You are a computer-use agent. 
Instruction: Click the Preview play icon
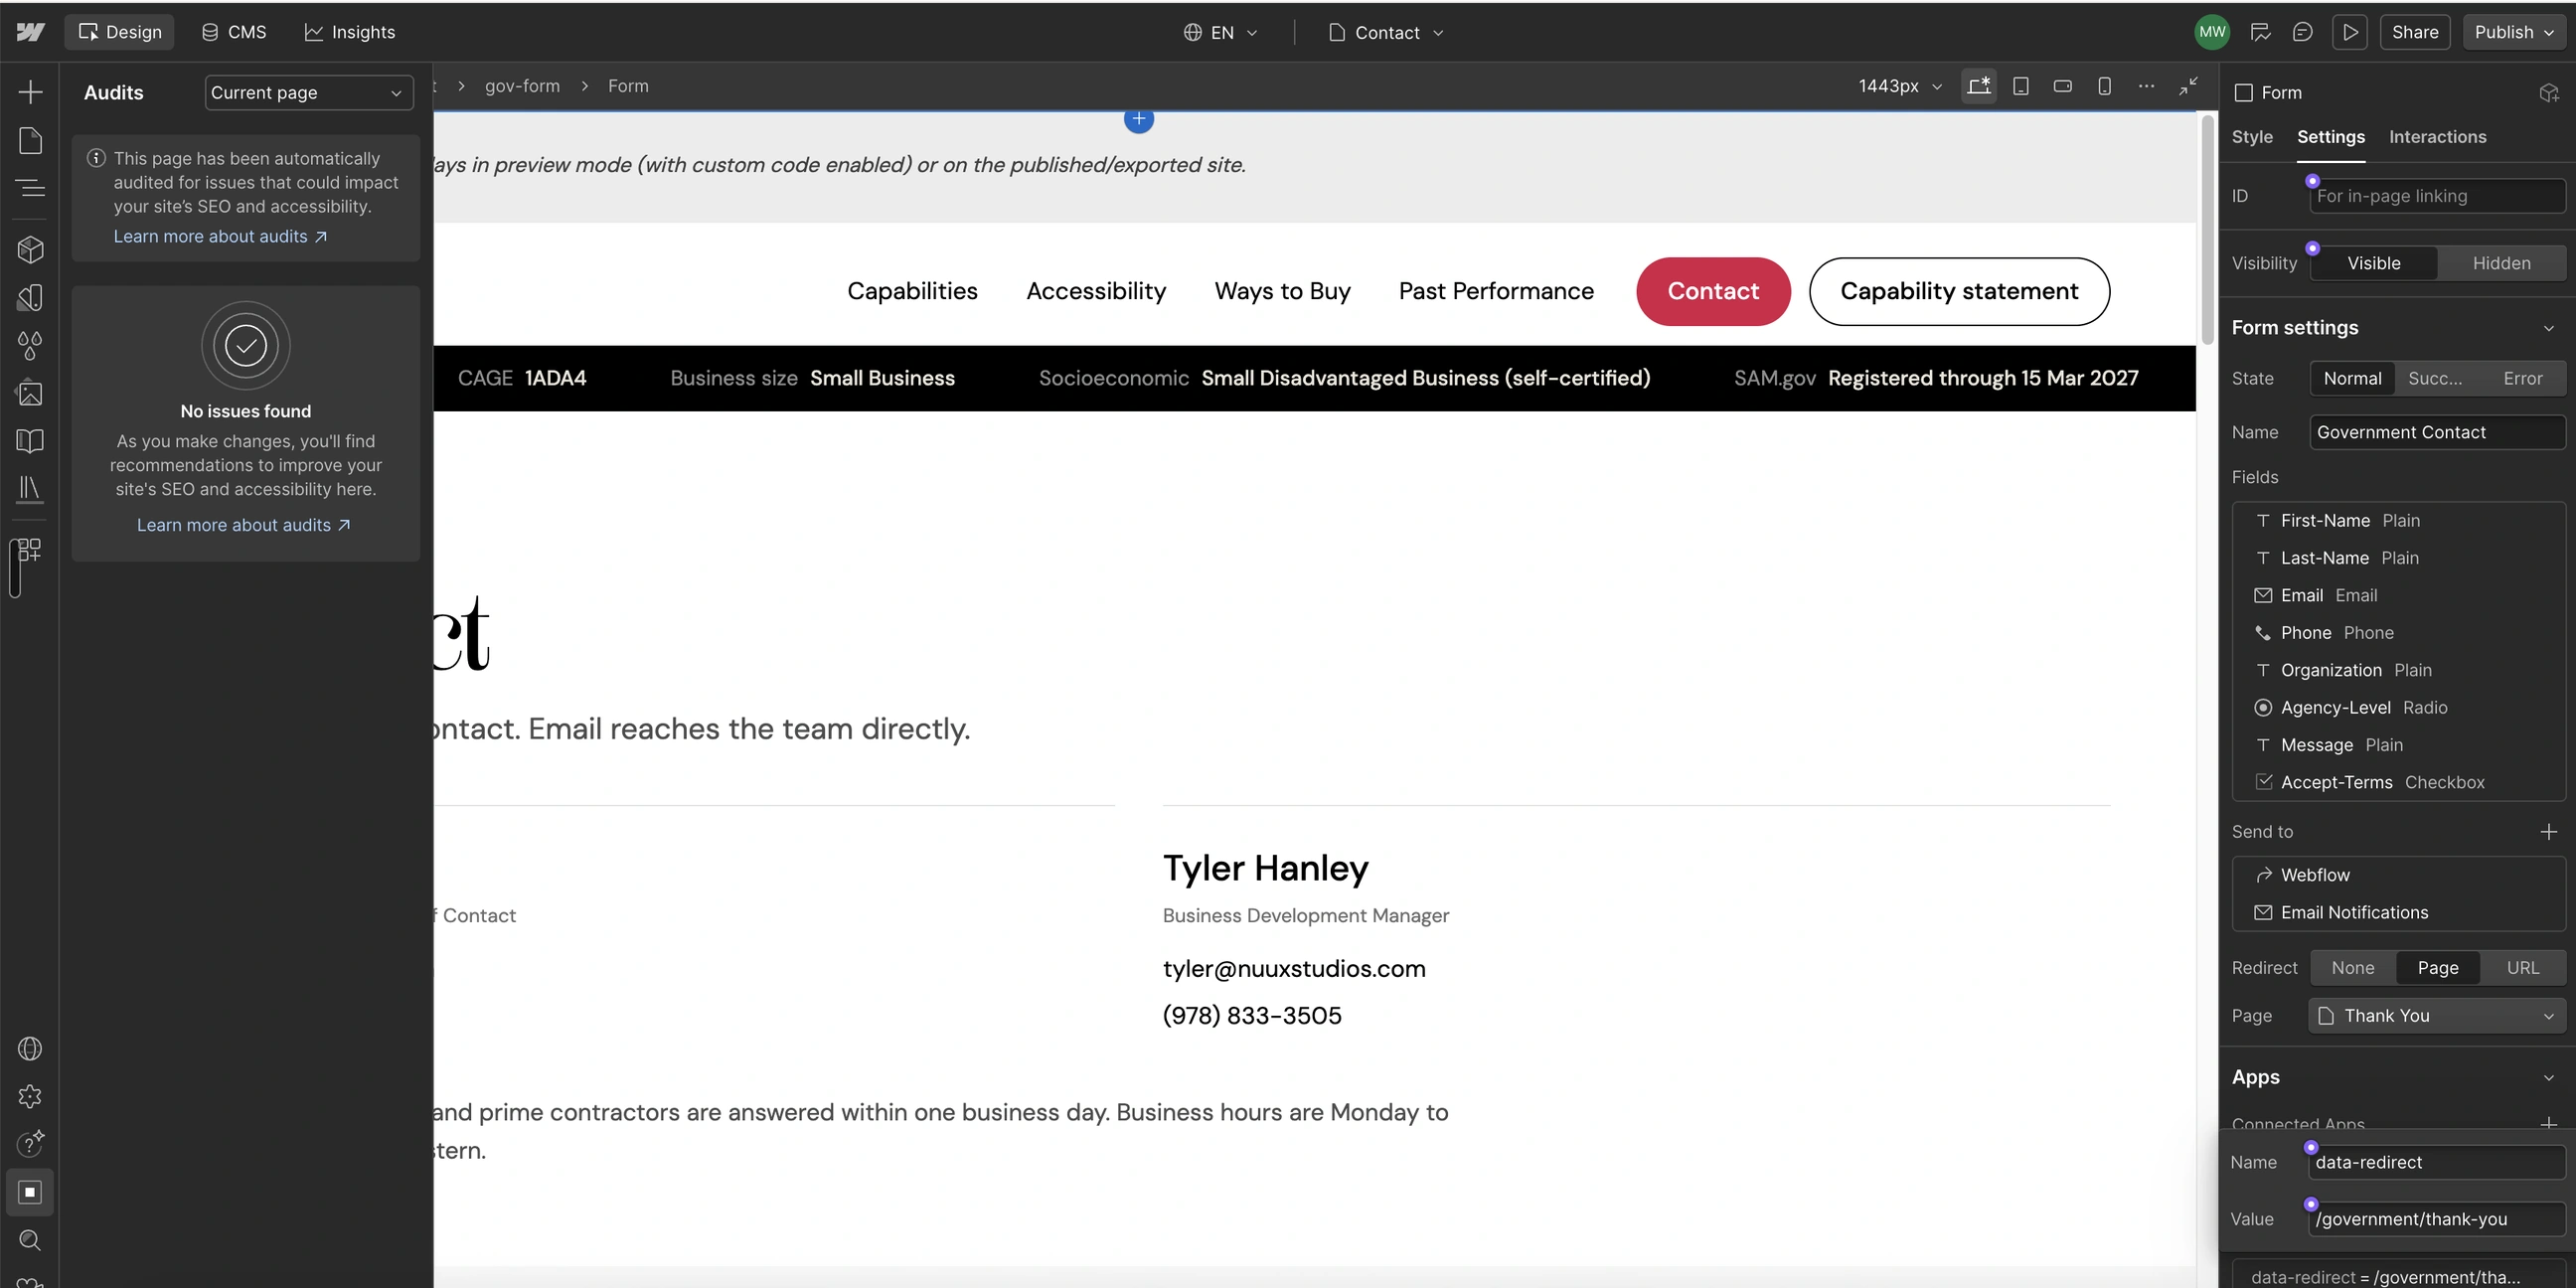click(2350, 32)
